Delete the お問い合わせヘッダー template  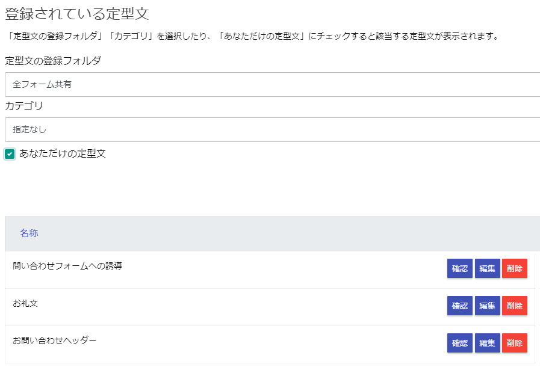coord(515,343)
